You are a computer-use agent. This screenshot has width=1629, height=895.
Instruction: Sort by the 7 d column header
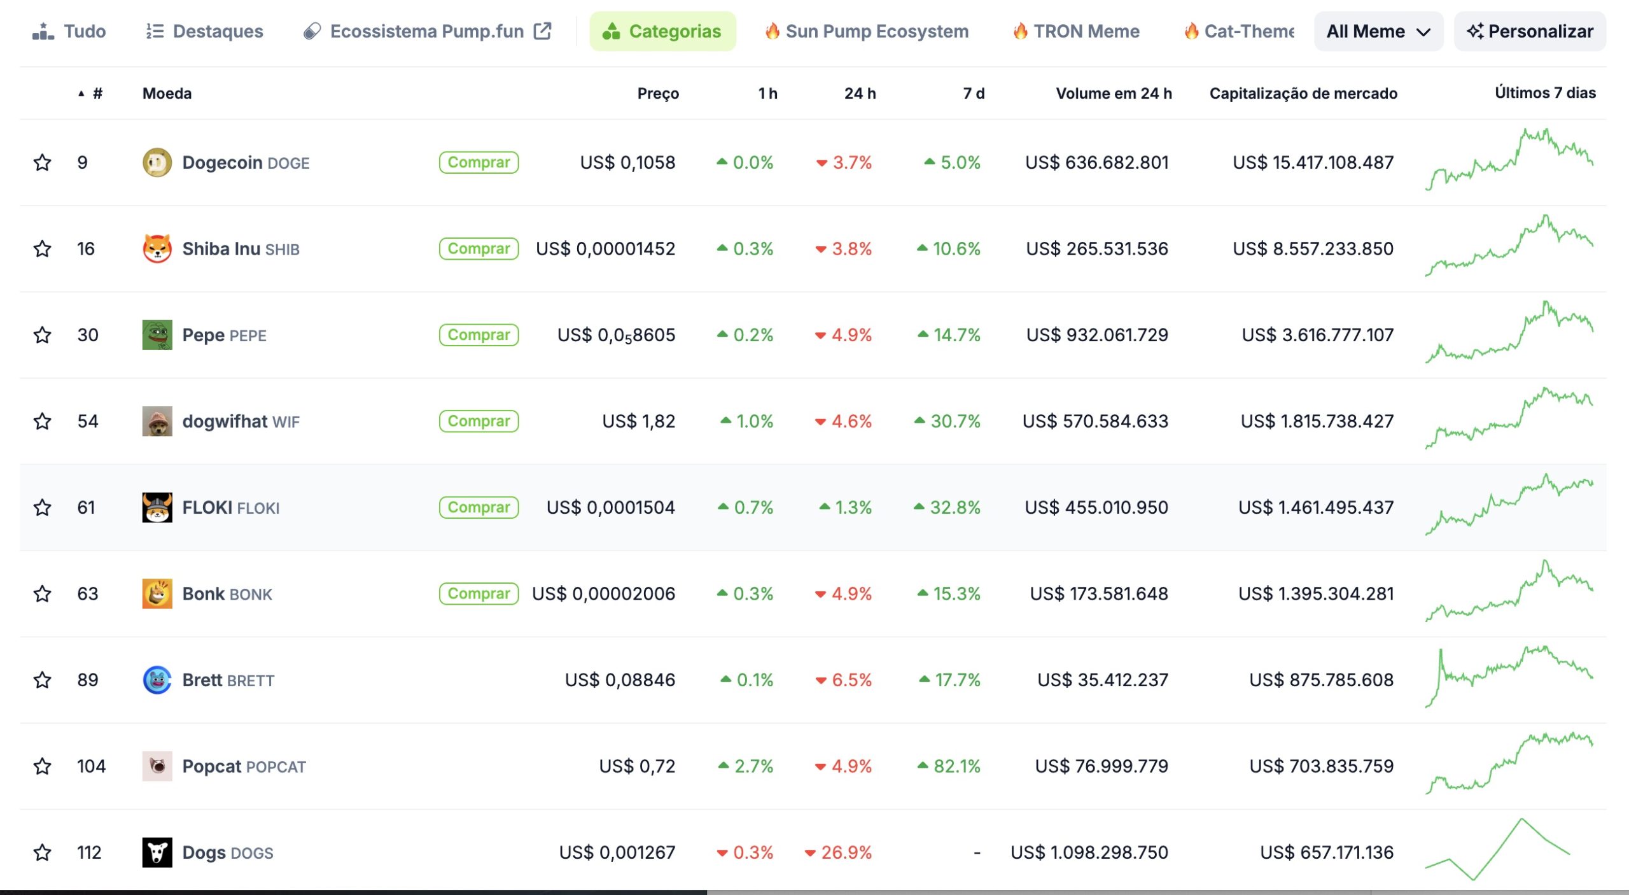pyautogui.click(x=974, y=94)
